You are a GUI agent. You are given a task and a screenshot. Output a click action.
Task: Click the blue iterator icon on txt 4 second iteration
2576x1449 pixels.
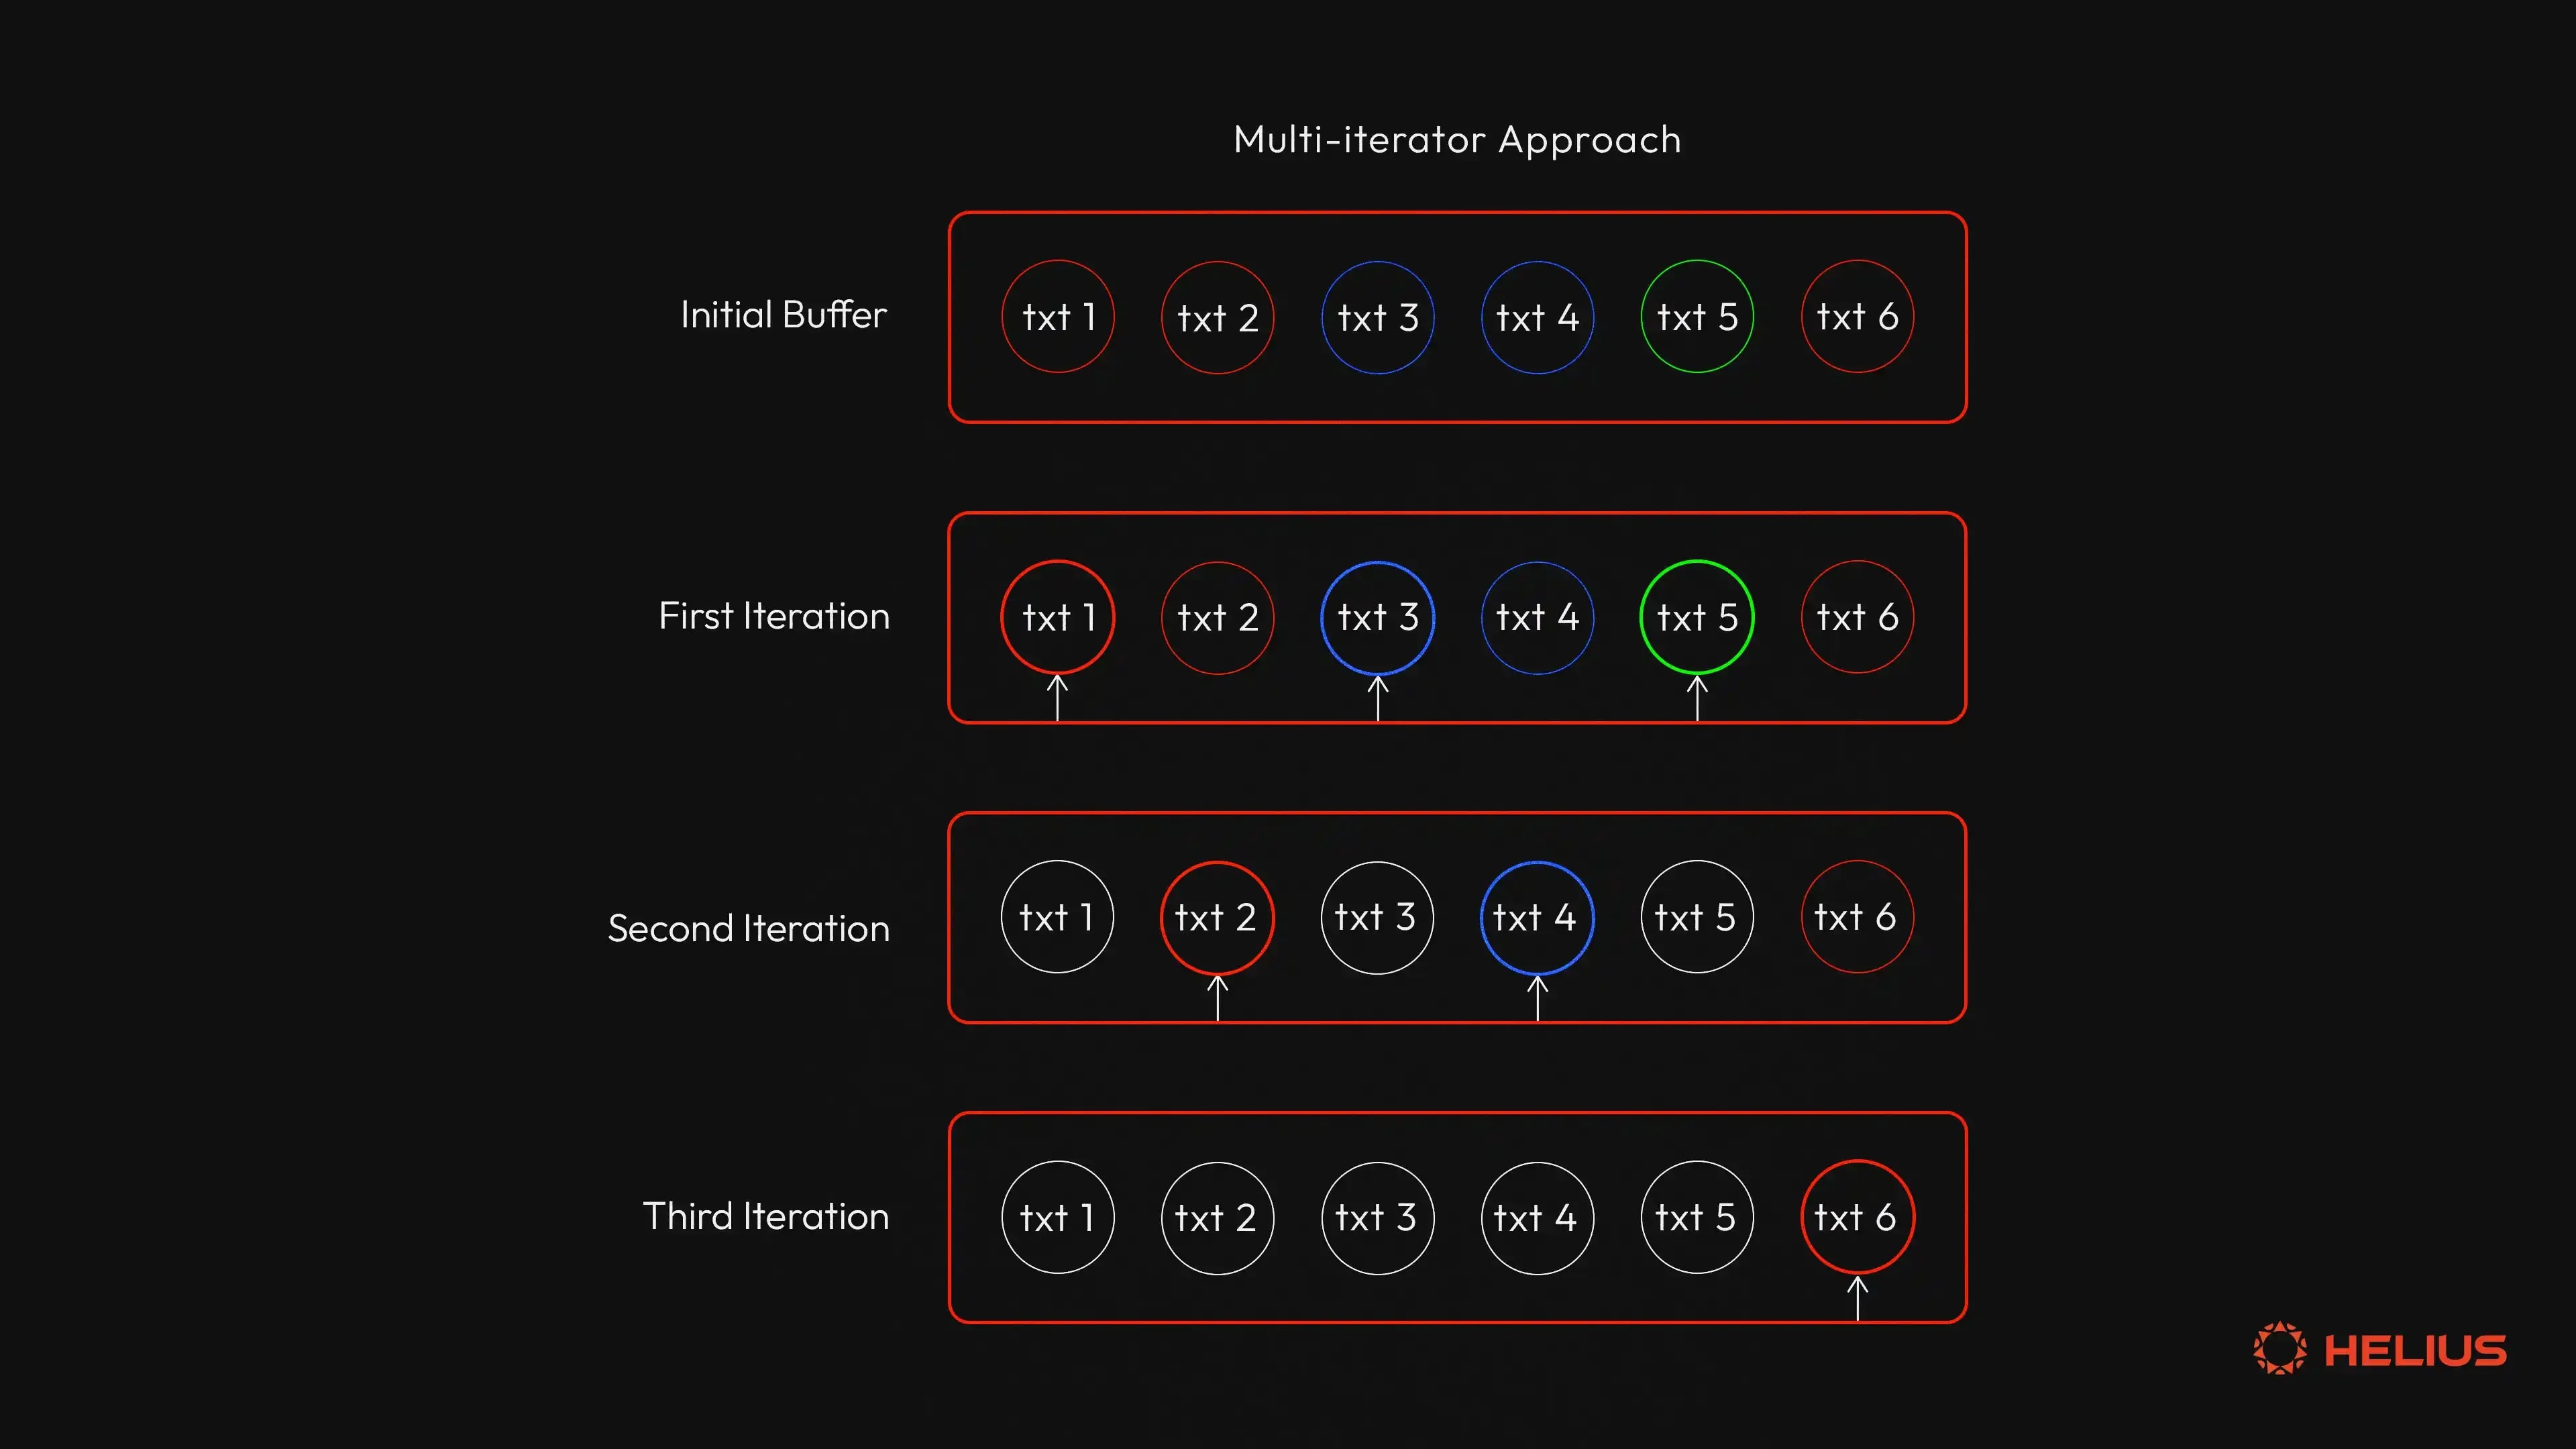(x=1532, y=916)
